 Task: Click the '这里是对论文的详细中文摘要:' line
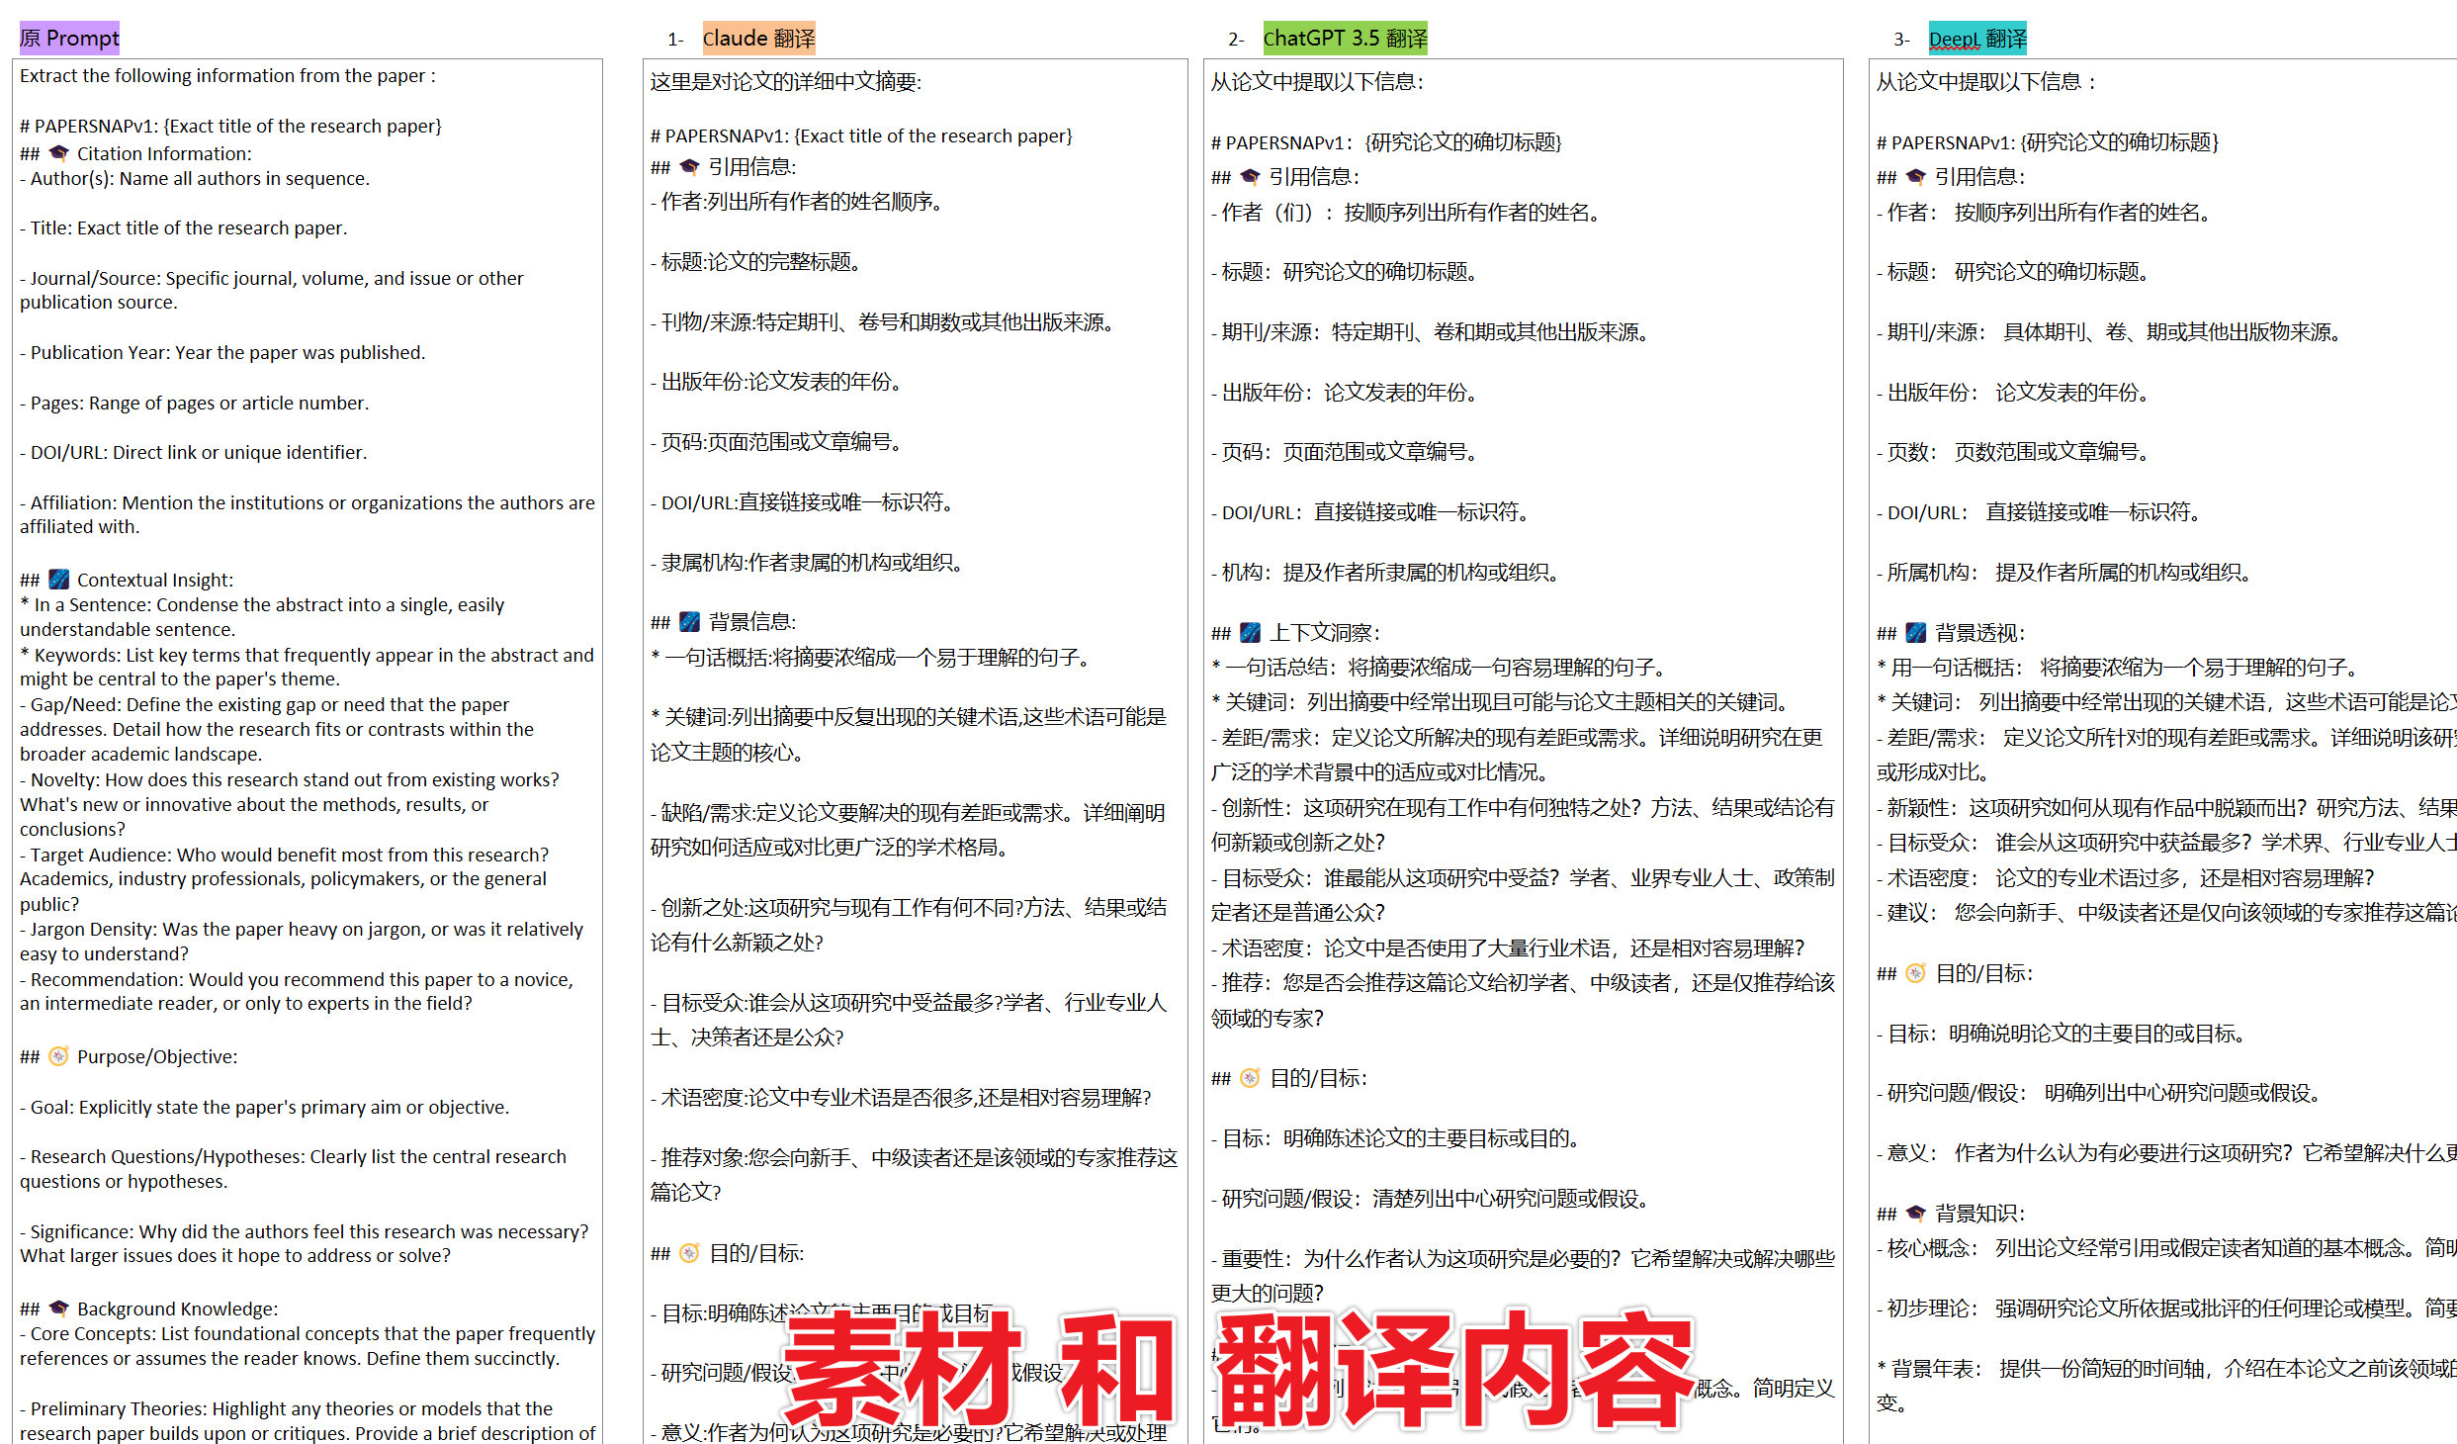coord(786,82)
